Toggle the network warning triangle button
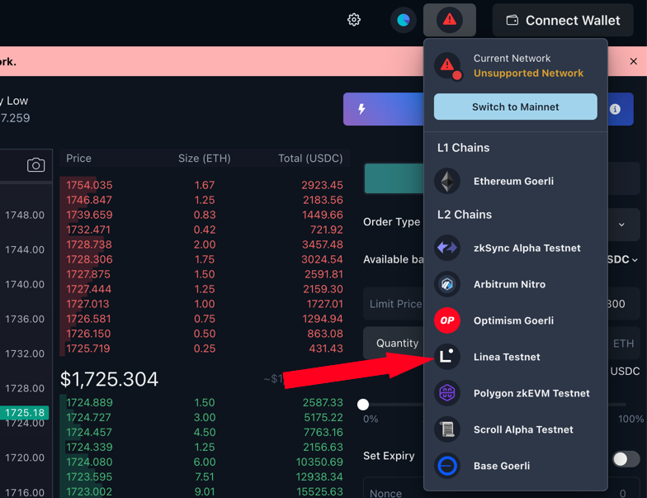This screenshot has height=498, width=647. (x=449, y=20)
